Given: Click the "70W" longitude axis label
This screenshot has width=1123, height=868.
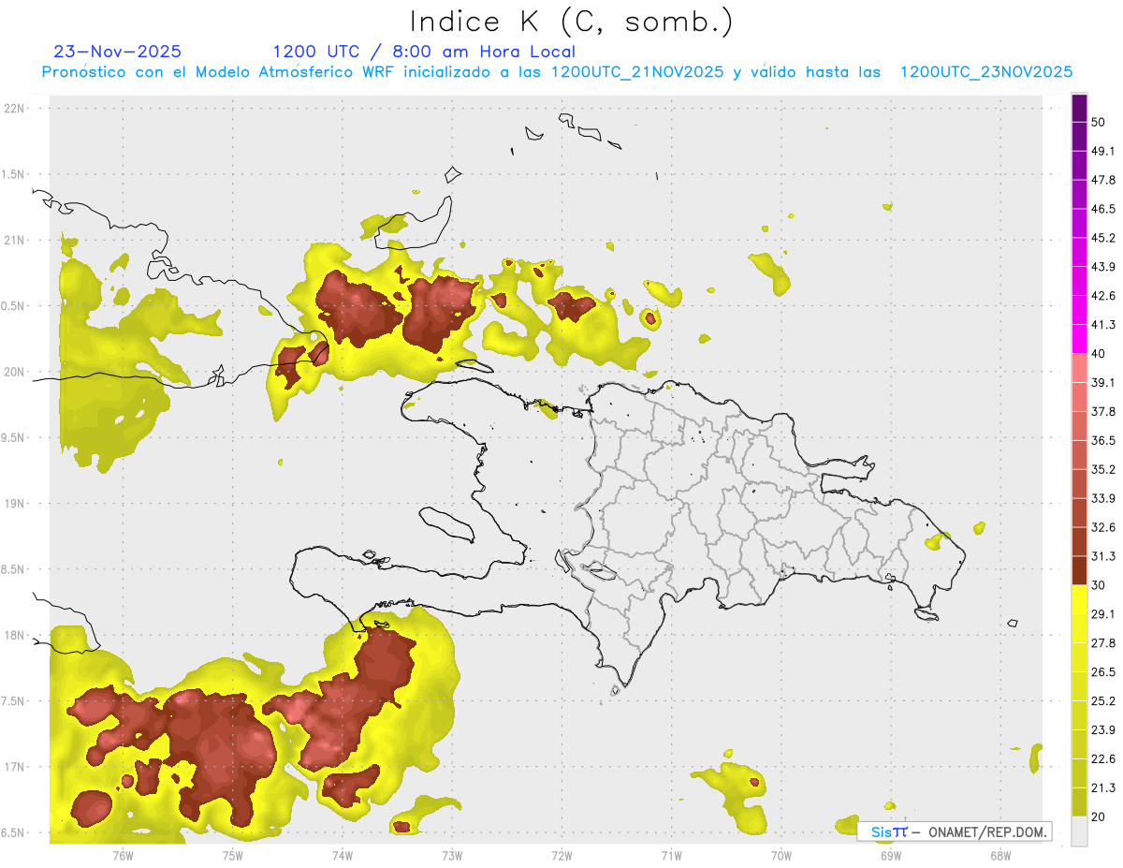Looking at the screenshot, I should 780,855.
